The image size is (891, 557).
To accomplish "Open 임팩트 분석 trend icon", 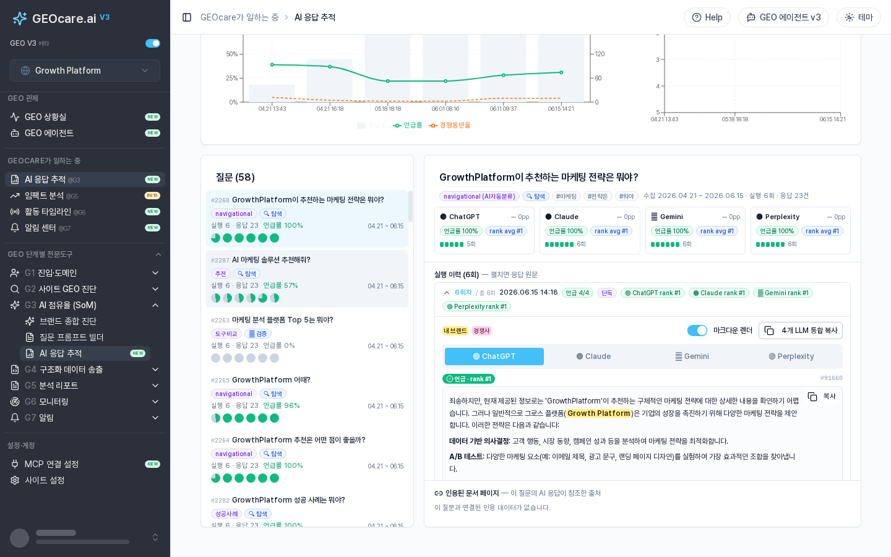I will [x=15, y=196].
